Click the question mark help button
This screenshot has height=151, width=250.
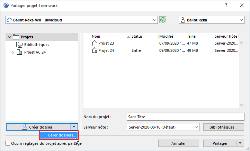(x=226, y=5)
